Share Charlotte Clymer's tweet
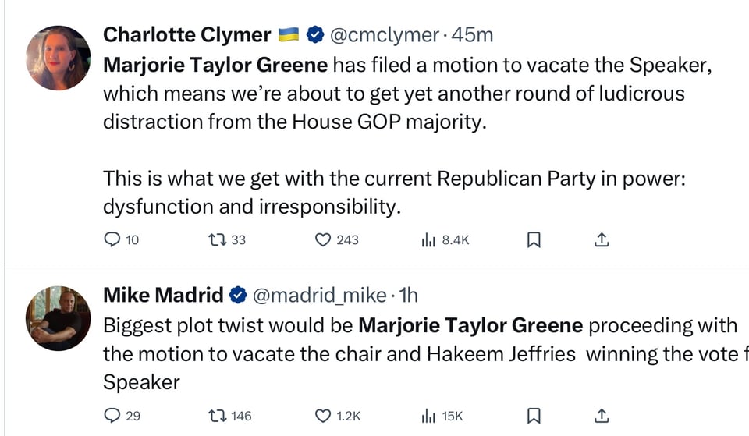749x436 pixels. [x=602, y=240]
